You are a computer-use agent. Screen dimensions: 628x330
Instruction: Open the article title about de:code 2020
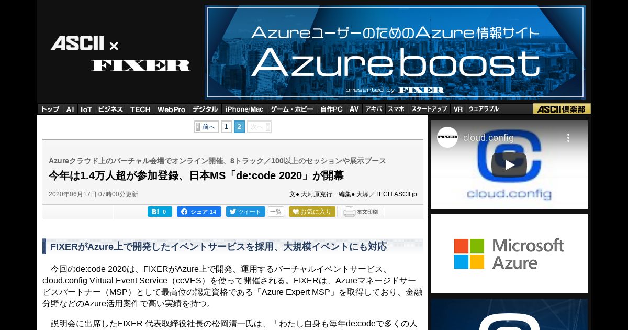tap(196, 175)
